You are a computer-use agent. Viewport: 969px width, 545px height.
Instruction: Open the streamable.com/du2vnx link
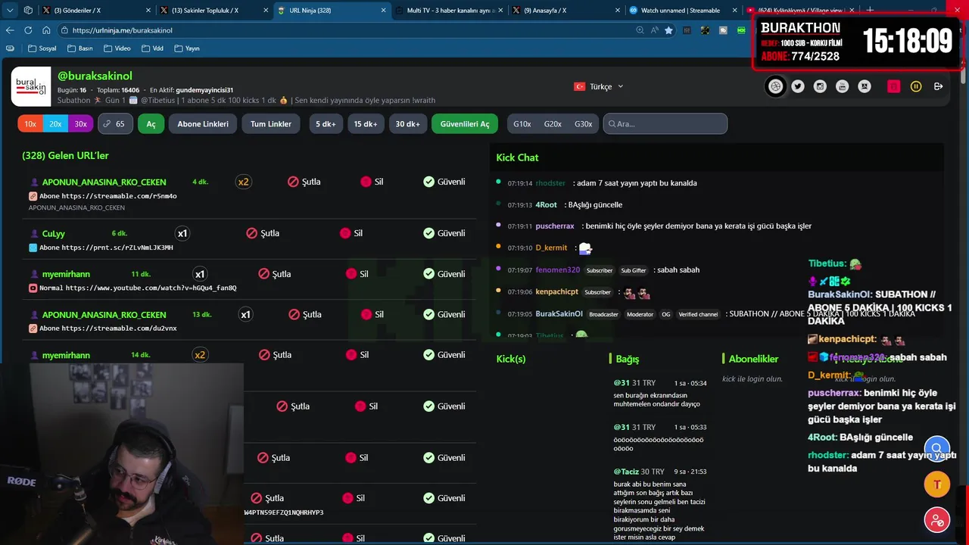(119, 329)
